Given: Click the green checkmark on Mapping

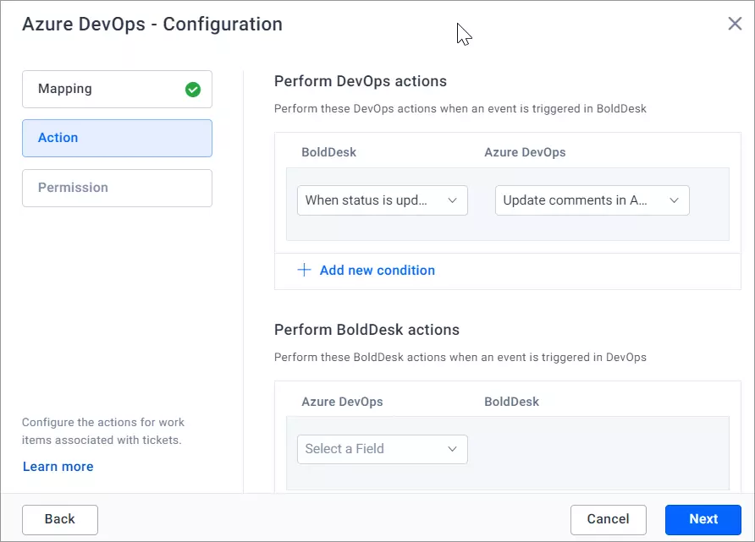Looking at the screenshot, I should pyautogui.click(x=193, y=90).
